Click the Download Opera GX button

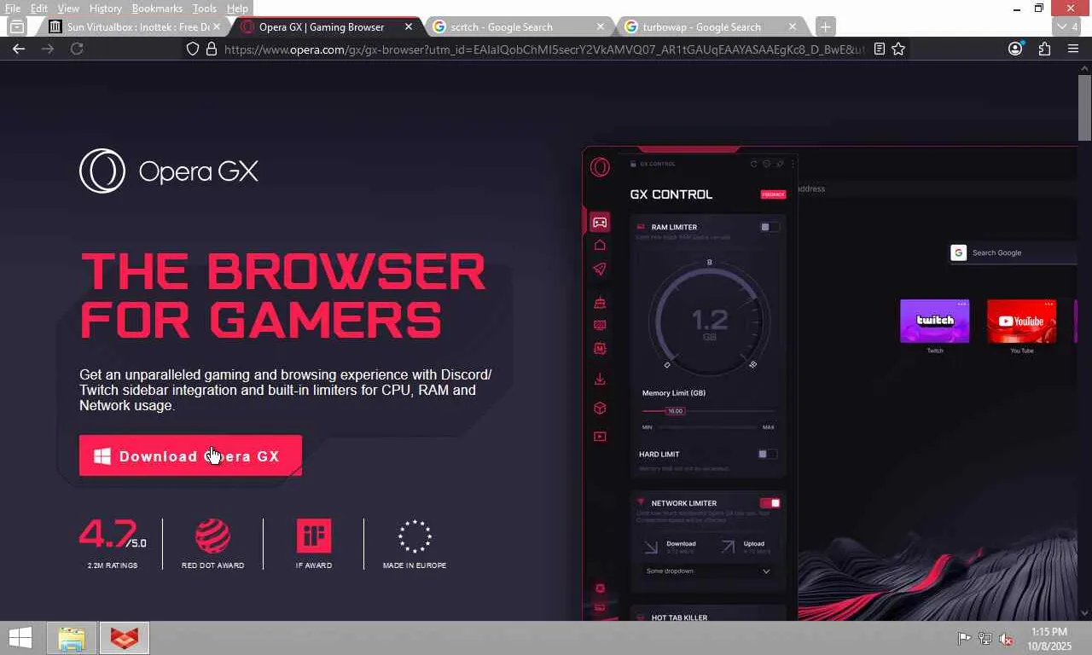tap(190, 456)
